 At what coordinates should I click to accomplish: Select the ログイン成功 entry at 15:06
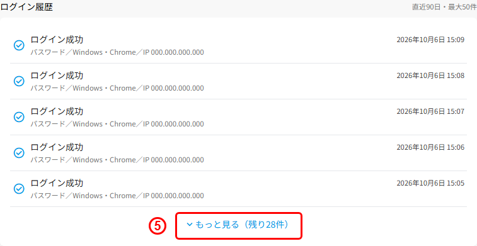(238, 153)
